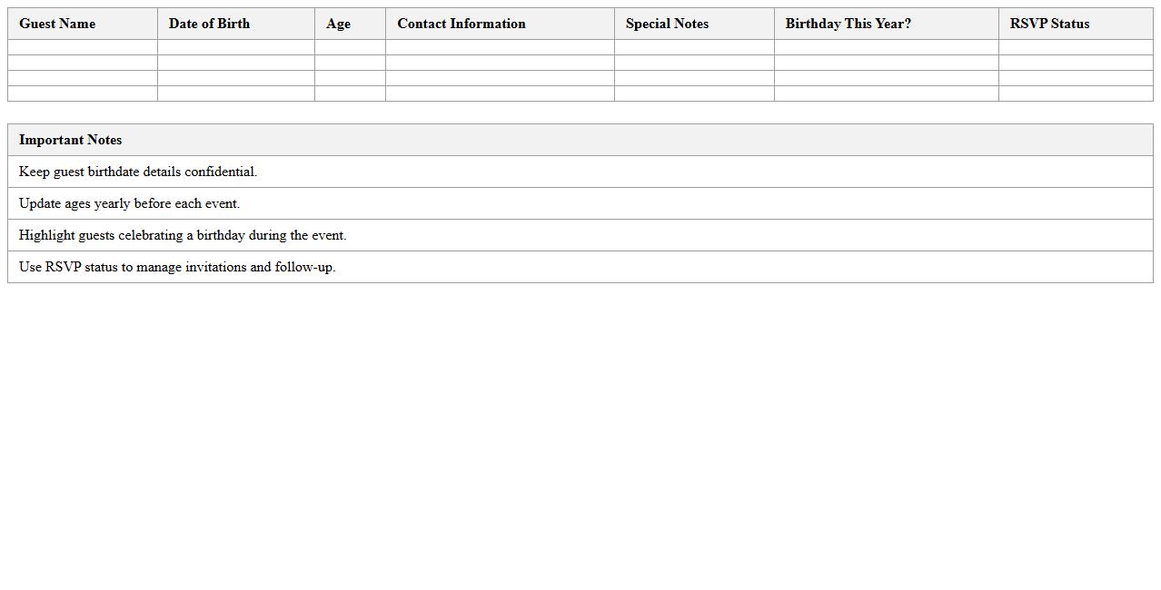Select the note about highlighting birthday guests
1161x590 pixels.
pos(183,235)
